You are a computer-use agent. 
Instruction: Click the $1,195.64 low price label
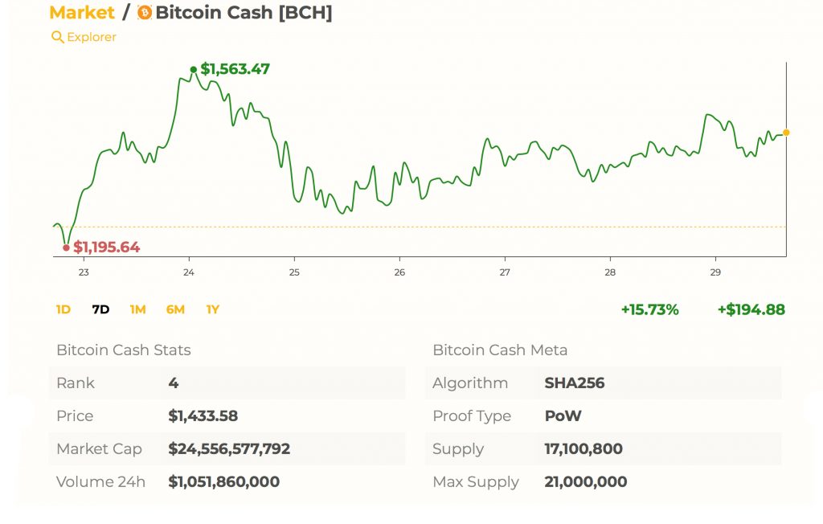click(x=107, y=247)
